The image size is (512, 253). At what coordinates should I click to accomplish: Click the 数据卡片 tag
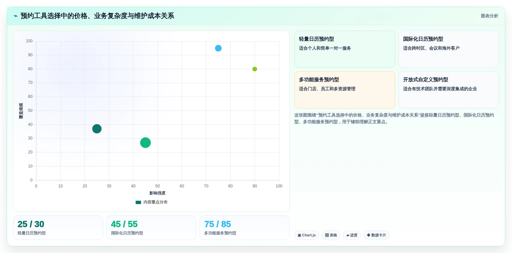(x=376, y=235)
